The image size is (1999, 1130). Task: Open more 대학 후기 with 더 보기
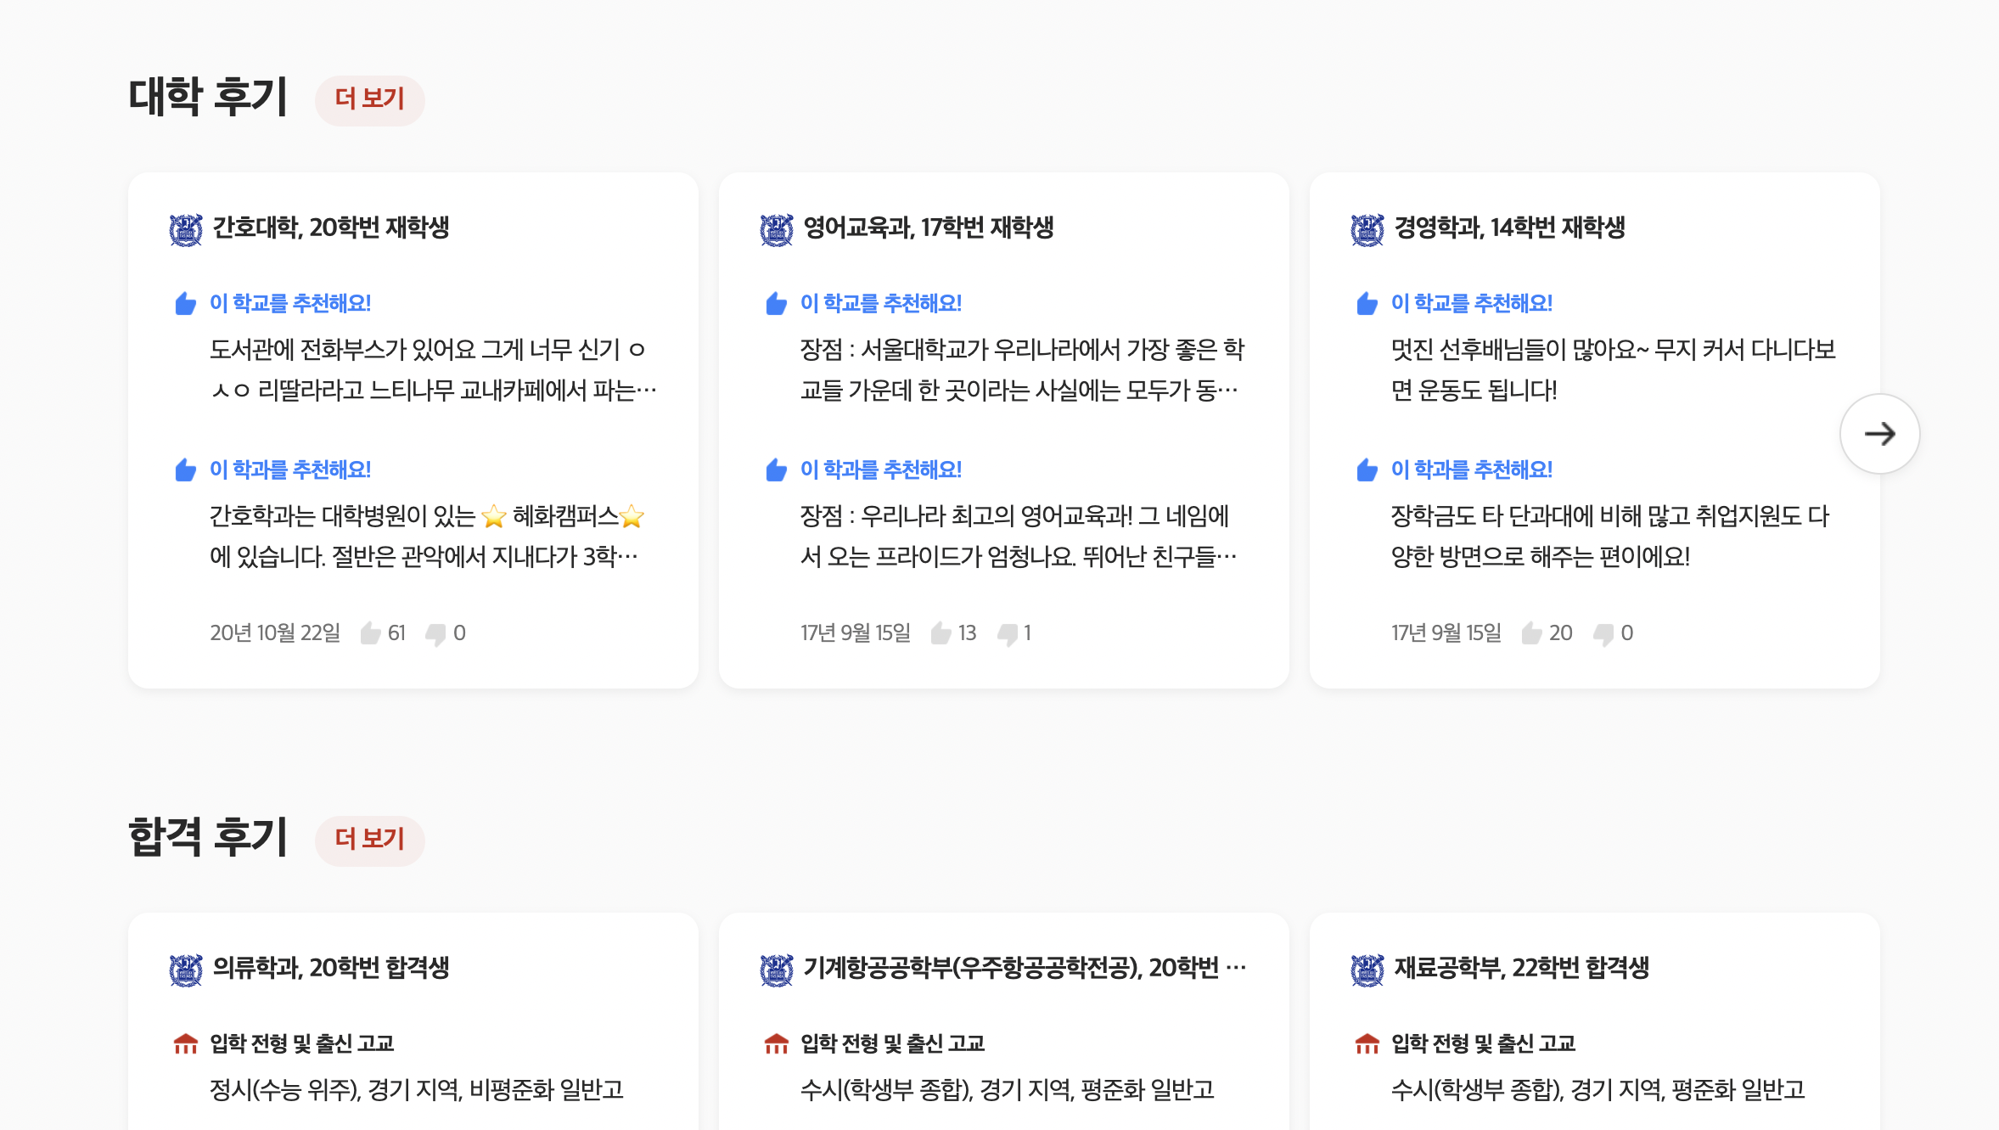point(369,99)
